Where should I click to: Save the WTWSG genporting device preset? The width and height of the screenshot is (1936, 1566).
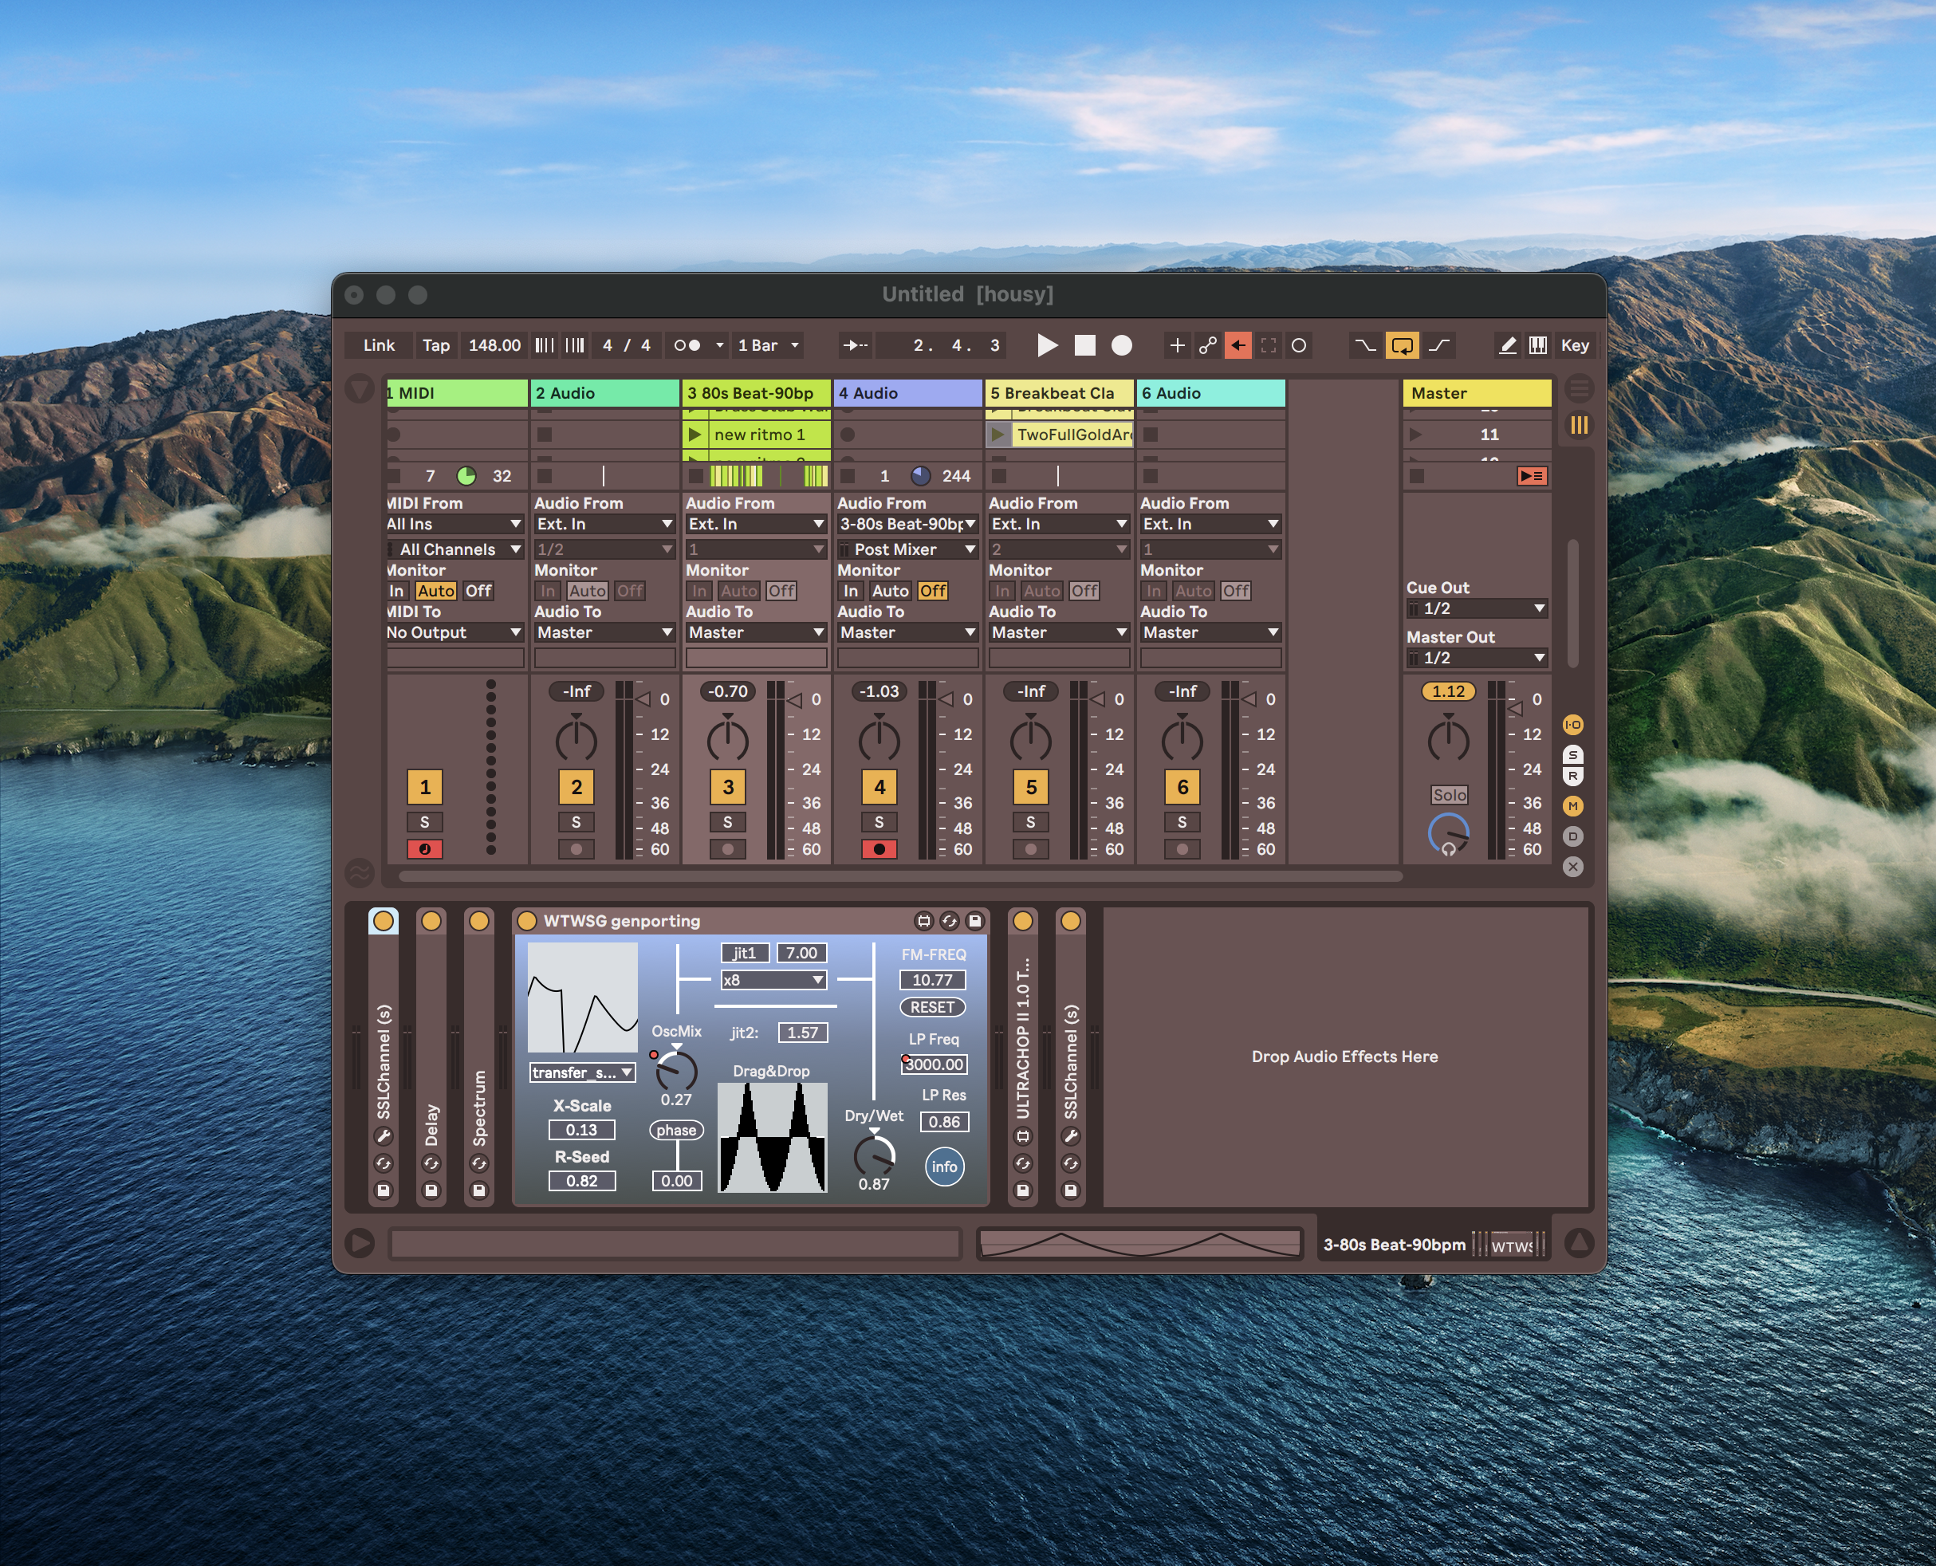pyautogui.click(x=974, y=920)
